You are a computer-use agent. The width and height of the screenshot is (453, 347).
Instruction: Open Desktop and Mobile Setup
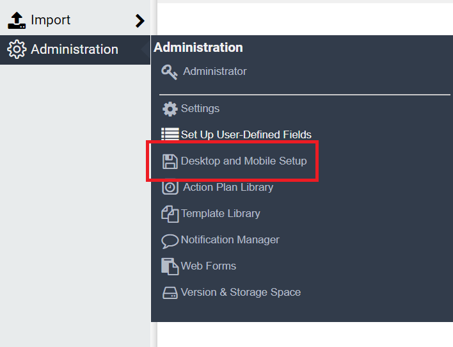pyautogui.click(x=244, y=161)
